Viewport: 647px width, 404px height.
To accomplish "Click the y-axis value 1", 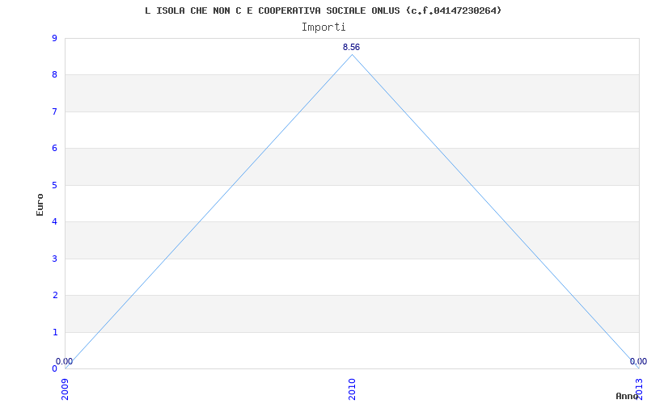I will [x=54, y=332].
